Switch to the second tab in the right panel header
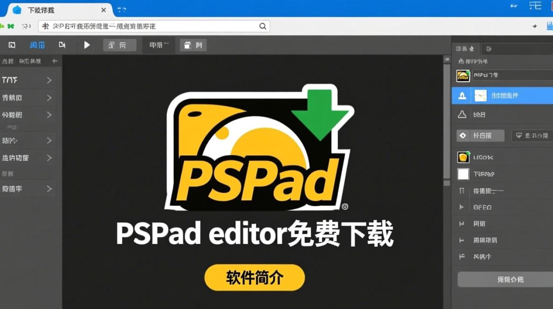This screenshot has height=309, width=553. (x=488, y=49)
